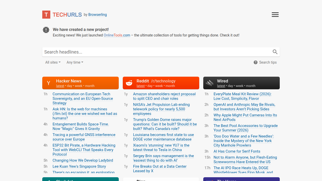Viewport: 322px width, 181px height.
Task: Expand the Any time dropdown
Action: [75, 62]
